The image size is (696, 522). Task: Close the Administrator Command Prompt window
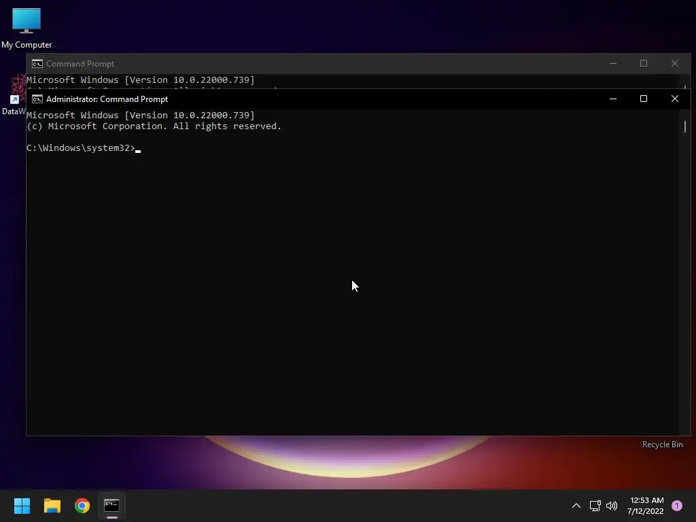675,99
